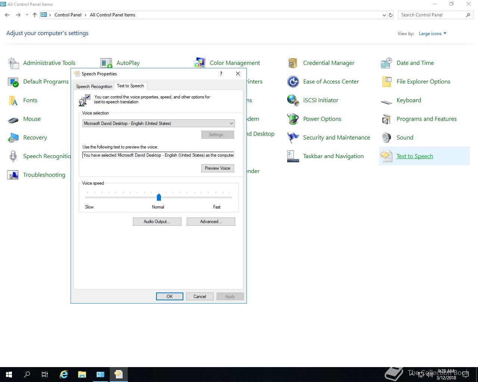Screen dimensions: 478x382
Task: Click the Default Programs icon
Action: (13, 82)
